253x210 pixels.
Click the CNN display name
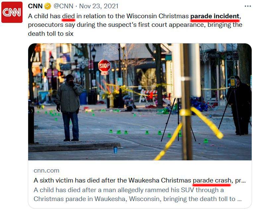coord(35,6)
